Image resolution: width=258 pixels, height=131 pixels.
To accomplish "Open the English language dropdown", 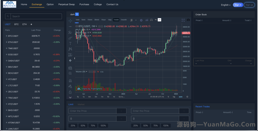I will click(x=225, y=5).
